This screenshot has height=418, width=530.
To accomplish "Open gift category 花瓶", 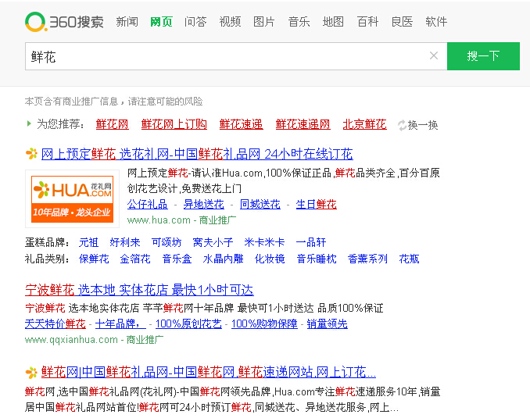I will [x=409, y=259].
